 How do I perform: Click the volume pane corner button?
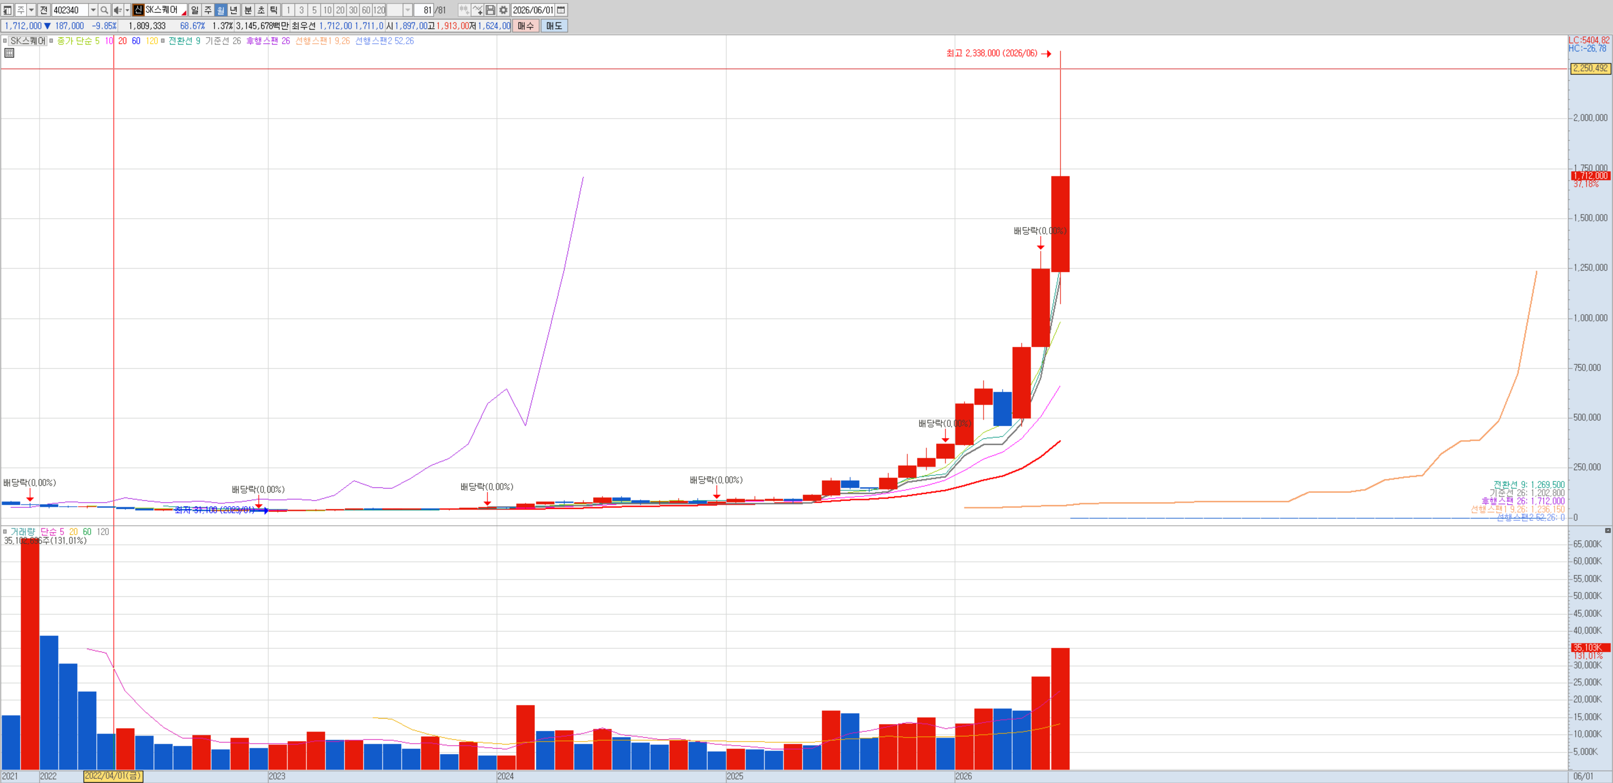click(x=1608, y=531)
